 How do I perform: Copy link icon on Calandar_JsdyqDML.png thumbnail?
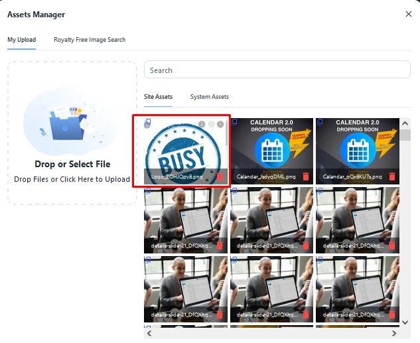(234, 122)
